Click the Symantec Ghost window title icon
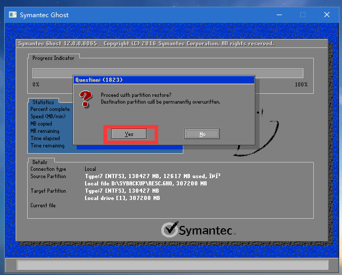The height and width of the screenshot is (275, 342). pyautogui.click(x=13, y=15)
